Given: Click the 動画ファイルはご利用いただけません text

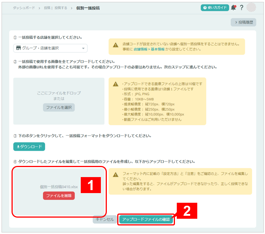Looking at the screenshot, I should coord(152,120).
